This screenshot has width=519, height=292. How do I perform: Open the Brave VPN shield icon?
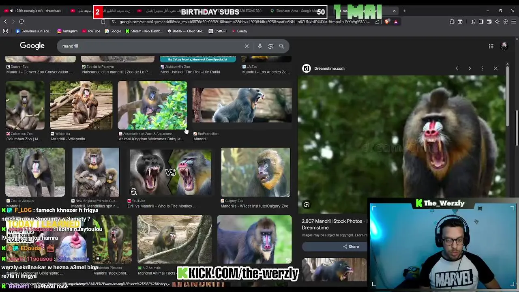(x=505, y=21)
